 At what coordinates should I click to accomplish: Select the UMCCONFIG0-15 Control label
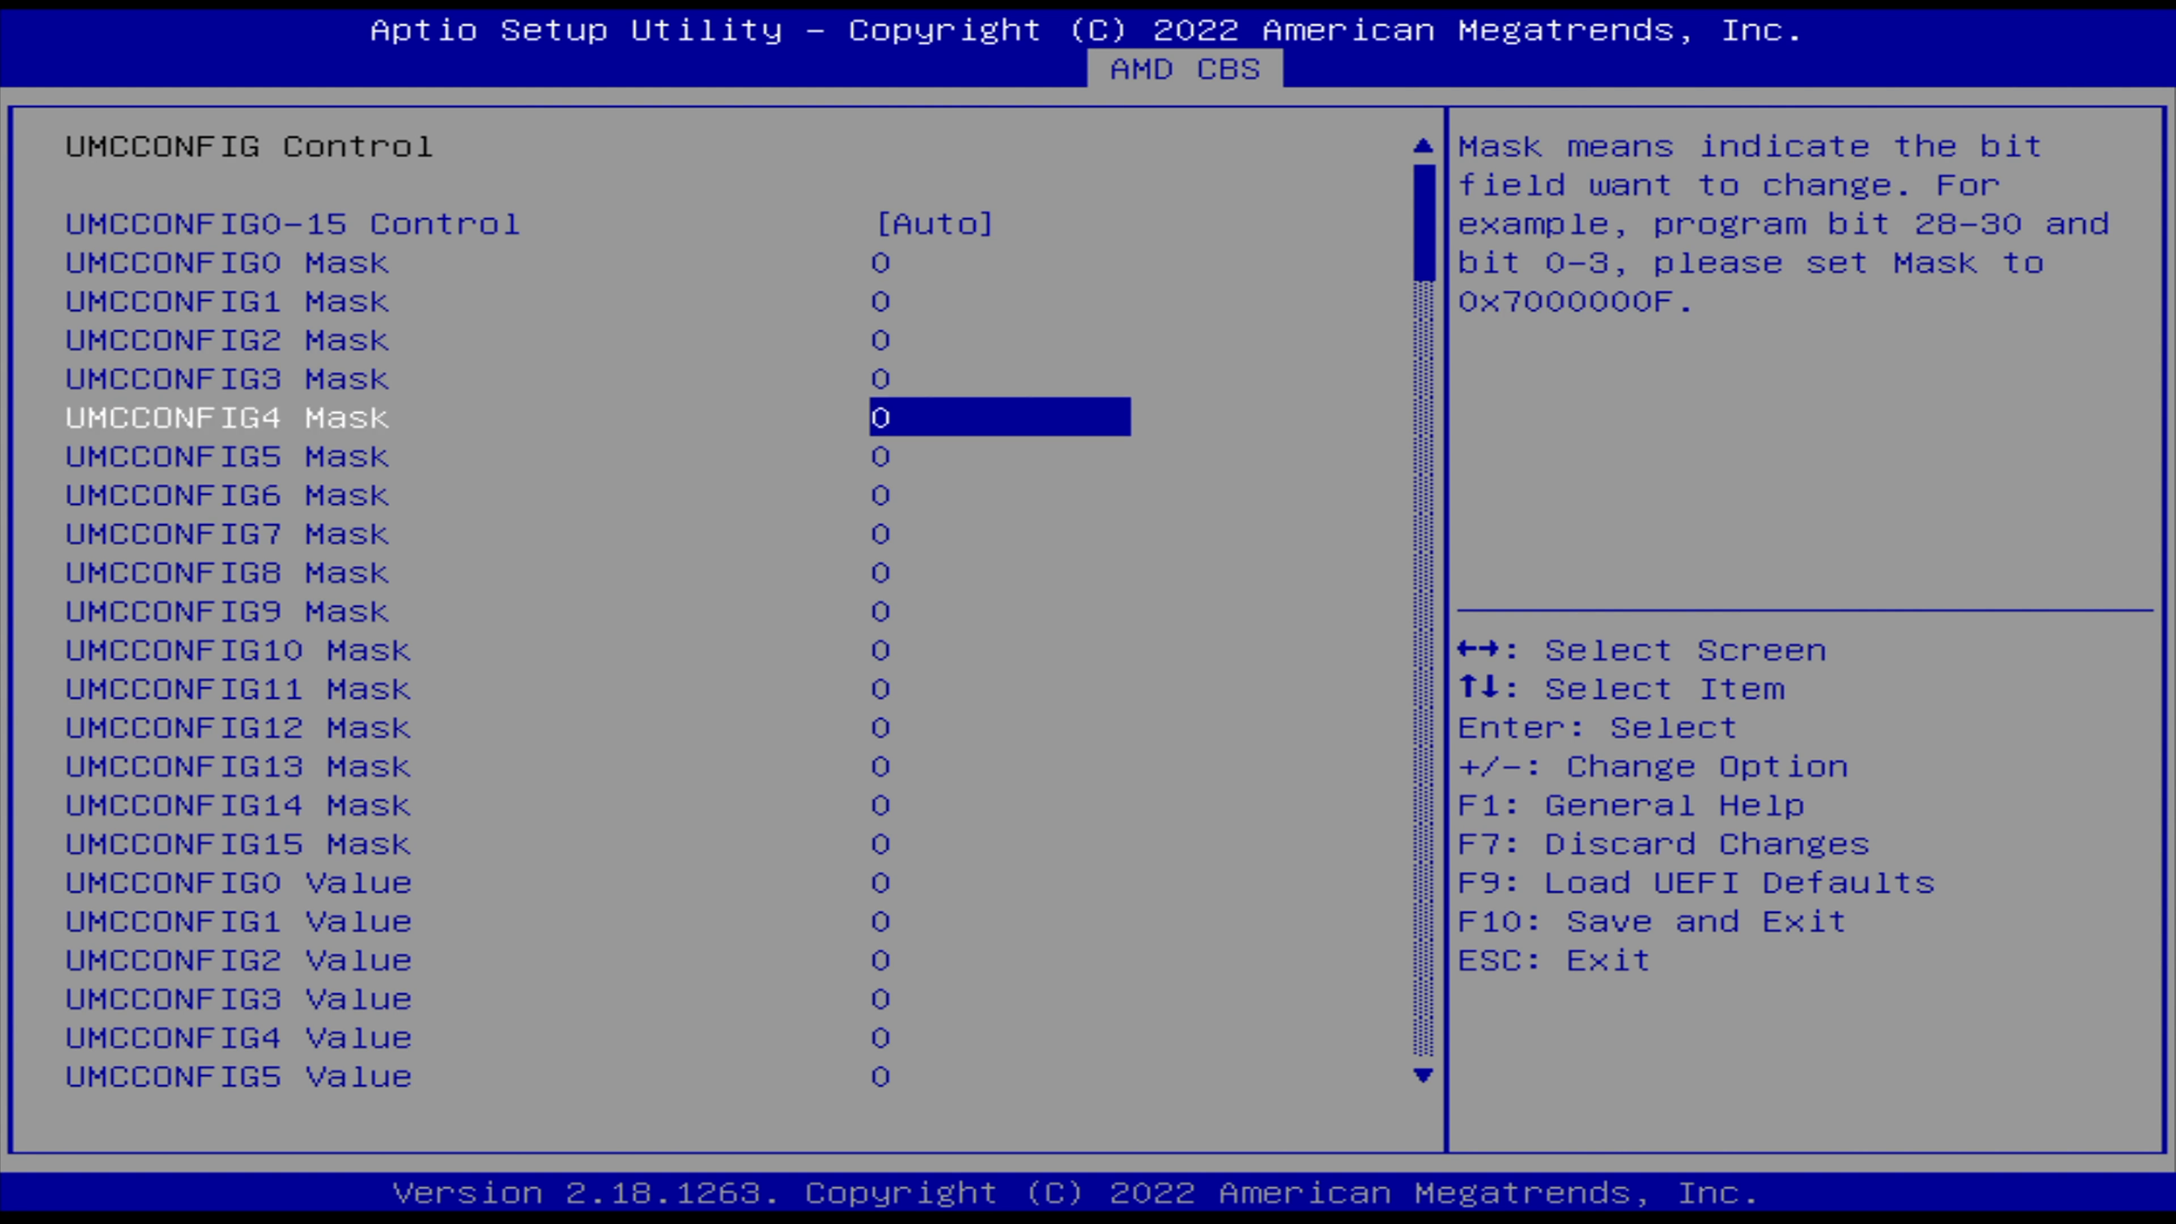tap(292, 224)
